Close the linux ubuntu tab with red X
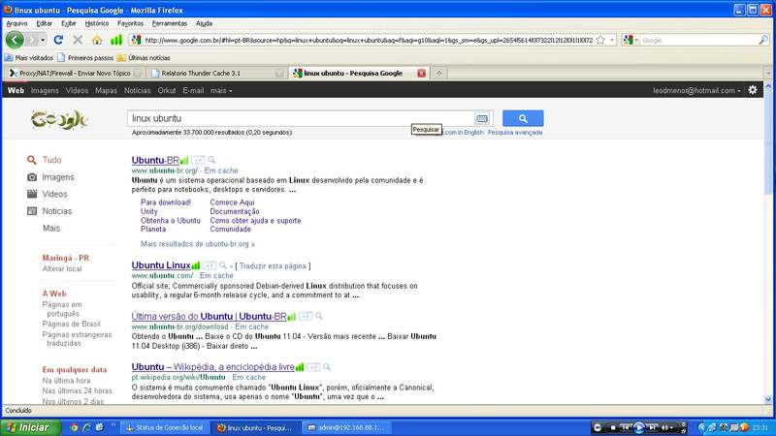The image size is (776, 436). (421, 74)
